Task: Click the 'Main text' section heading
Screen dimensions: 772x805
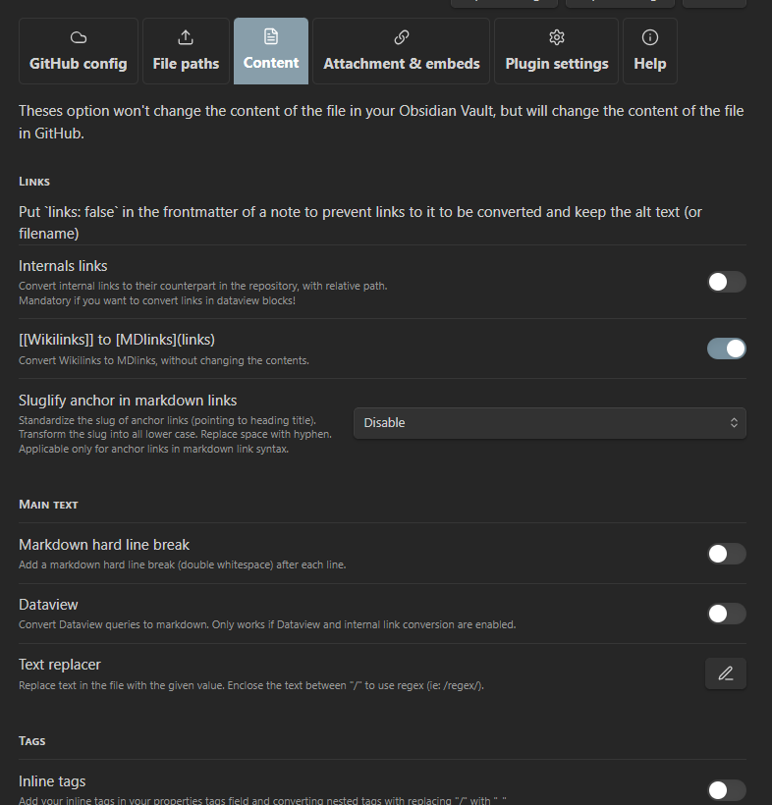Action: click(48, 505)
